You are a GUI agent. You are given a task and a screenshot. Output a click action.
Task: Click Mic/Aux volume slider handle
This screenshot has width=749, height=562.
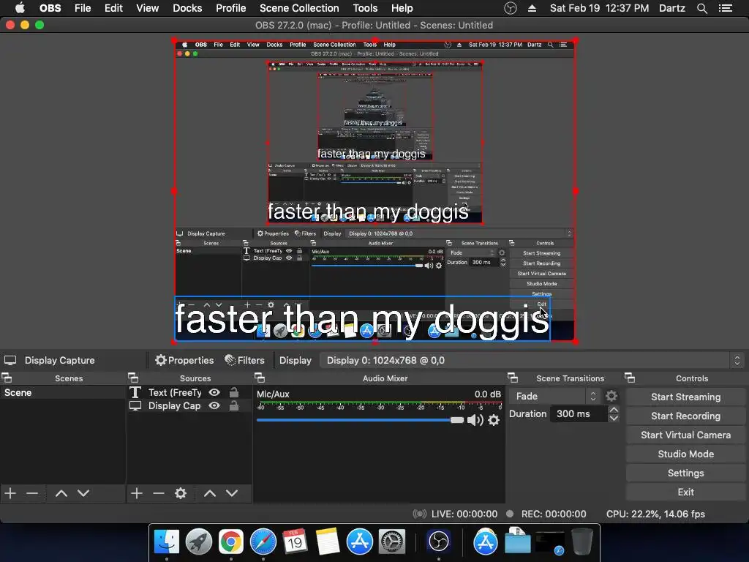pyautogui.click(x=456, y=420)
